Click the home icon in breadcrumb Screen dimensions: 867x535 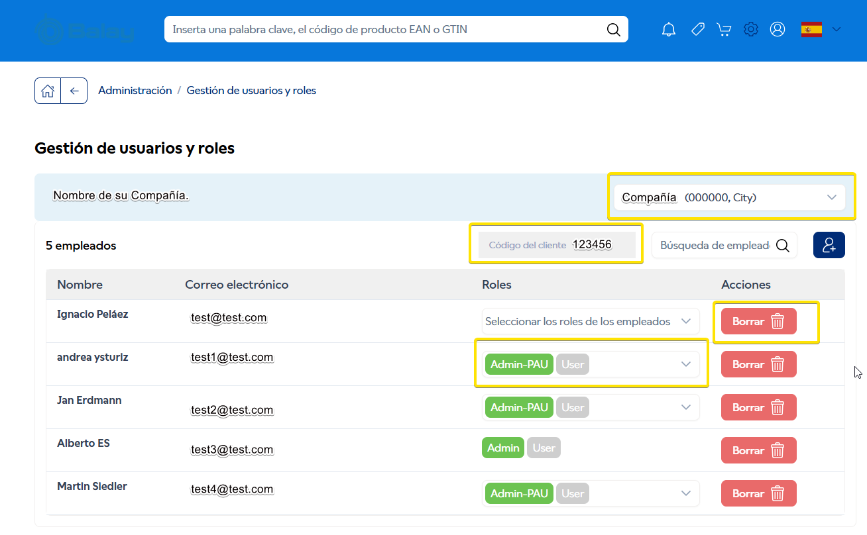point(48,91)
